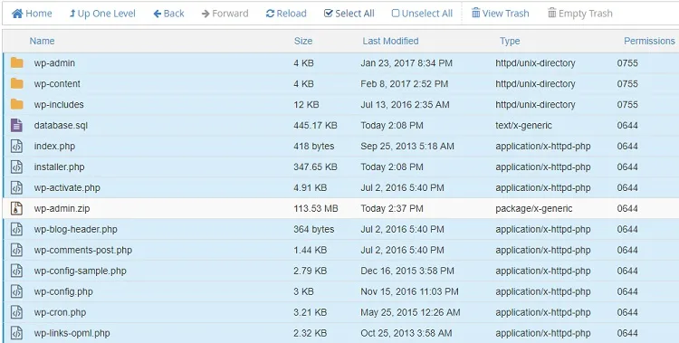Click the Home icon in toolbar
The image size is (679, 343).
[17, 14]
